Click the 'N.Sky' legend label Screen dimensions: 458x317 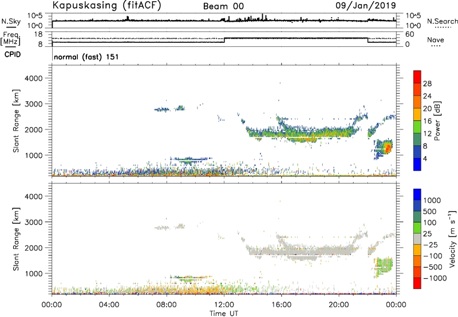point(11,21)
